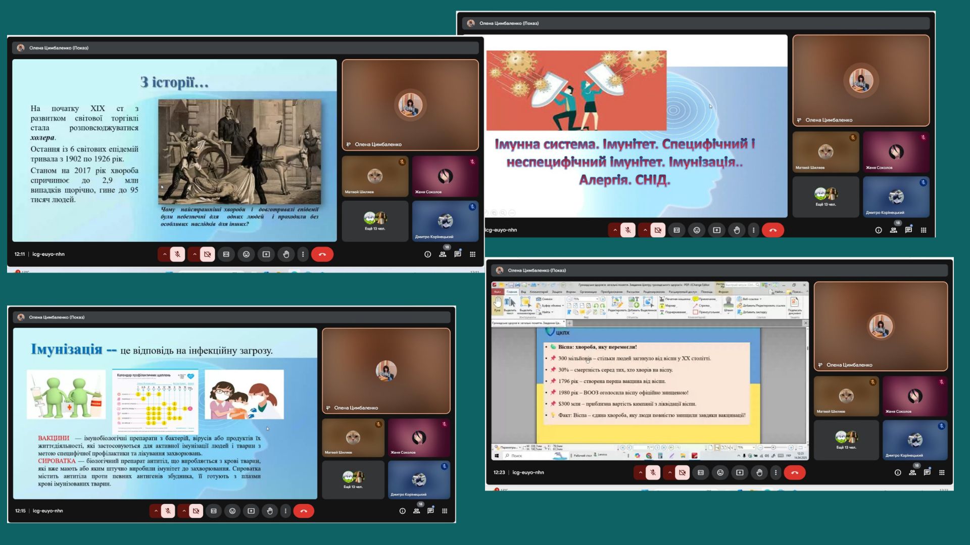Expand audio settings arrow in 12:11 meeting
This screenshot has height=545, width=970.
(164, 254)
